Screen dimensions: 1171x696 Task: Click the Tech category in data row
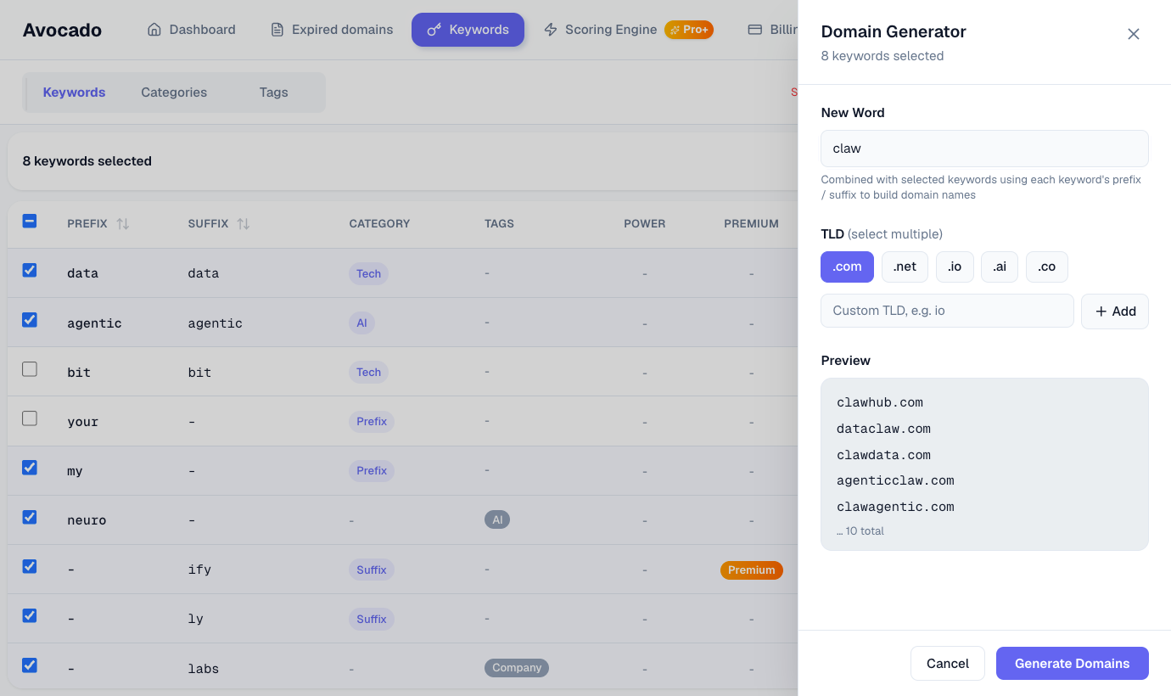[x=368, y=273]
